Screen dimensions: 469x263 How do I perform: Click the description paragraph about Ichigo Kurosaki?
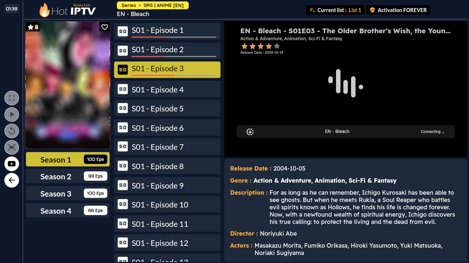(x=362, y=207)
